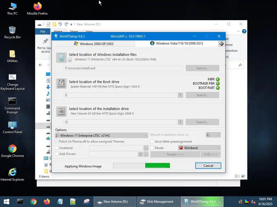Open Mozilla Firefox desktop shortcut
Viewport: 277px width, 207px height.
(37, 9)
